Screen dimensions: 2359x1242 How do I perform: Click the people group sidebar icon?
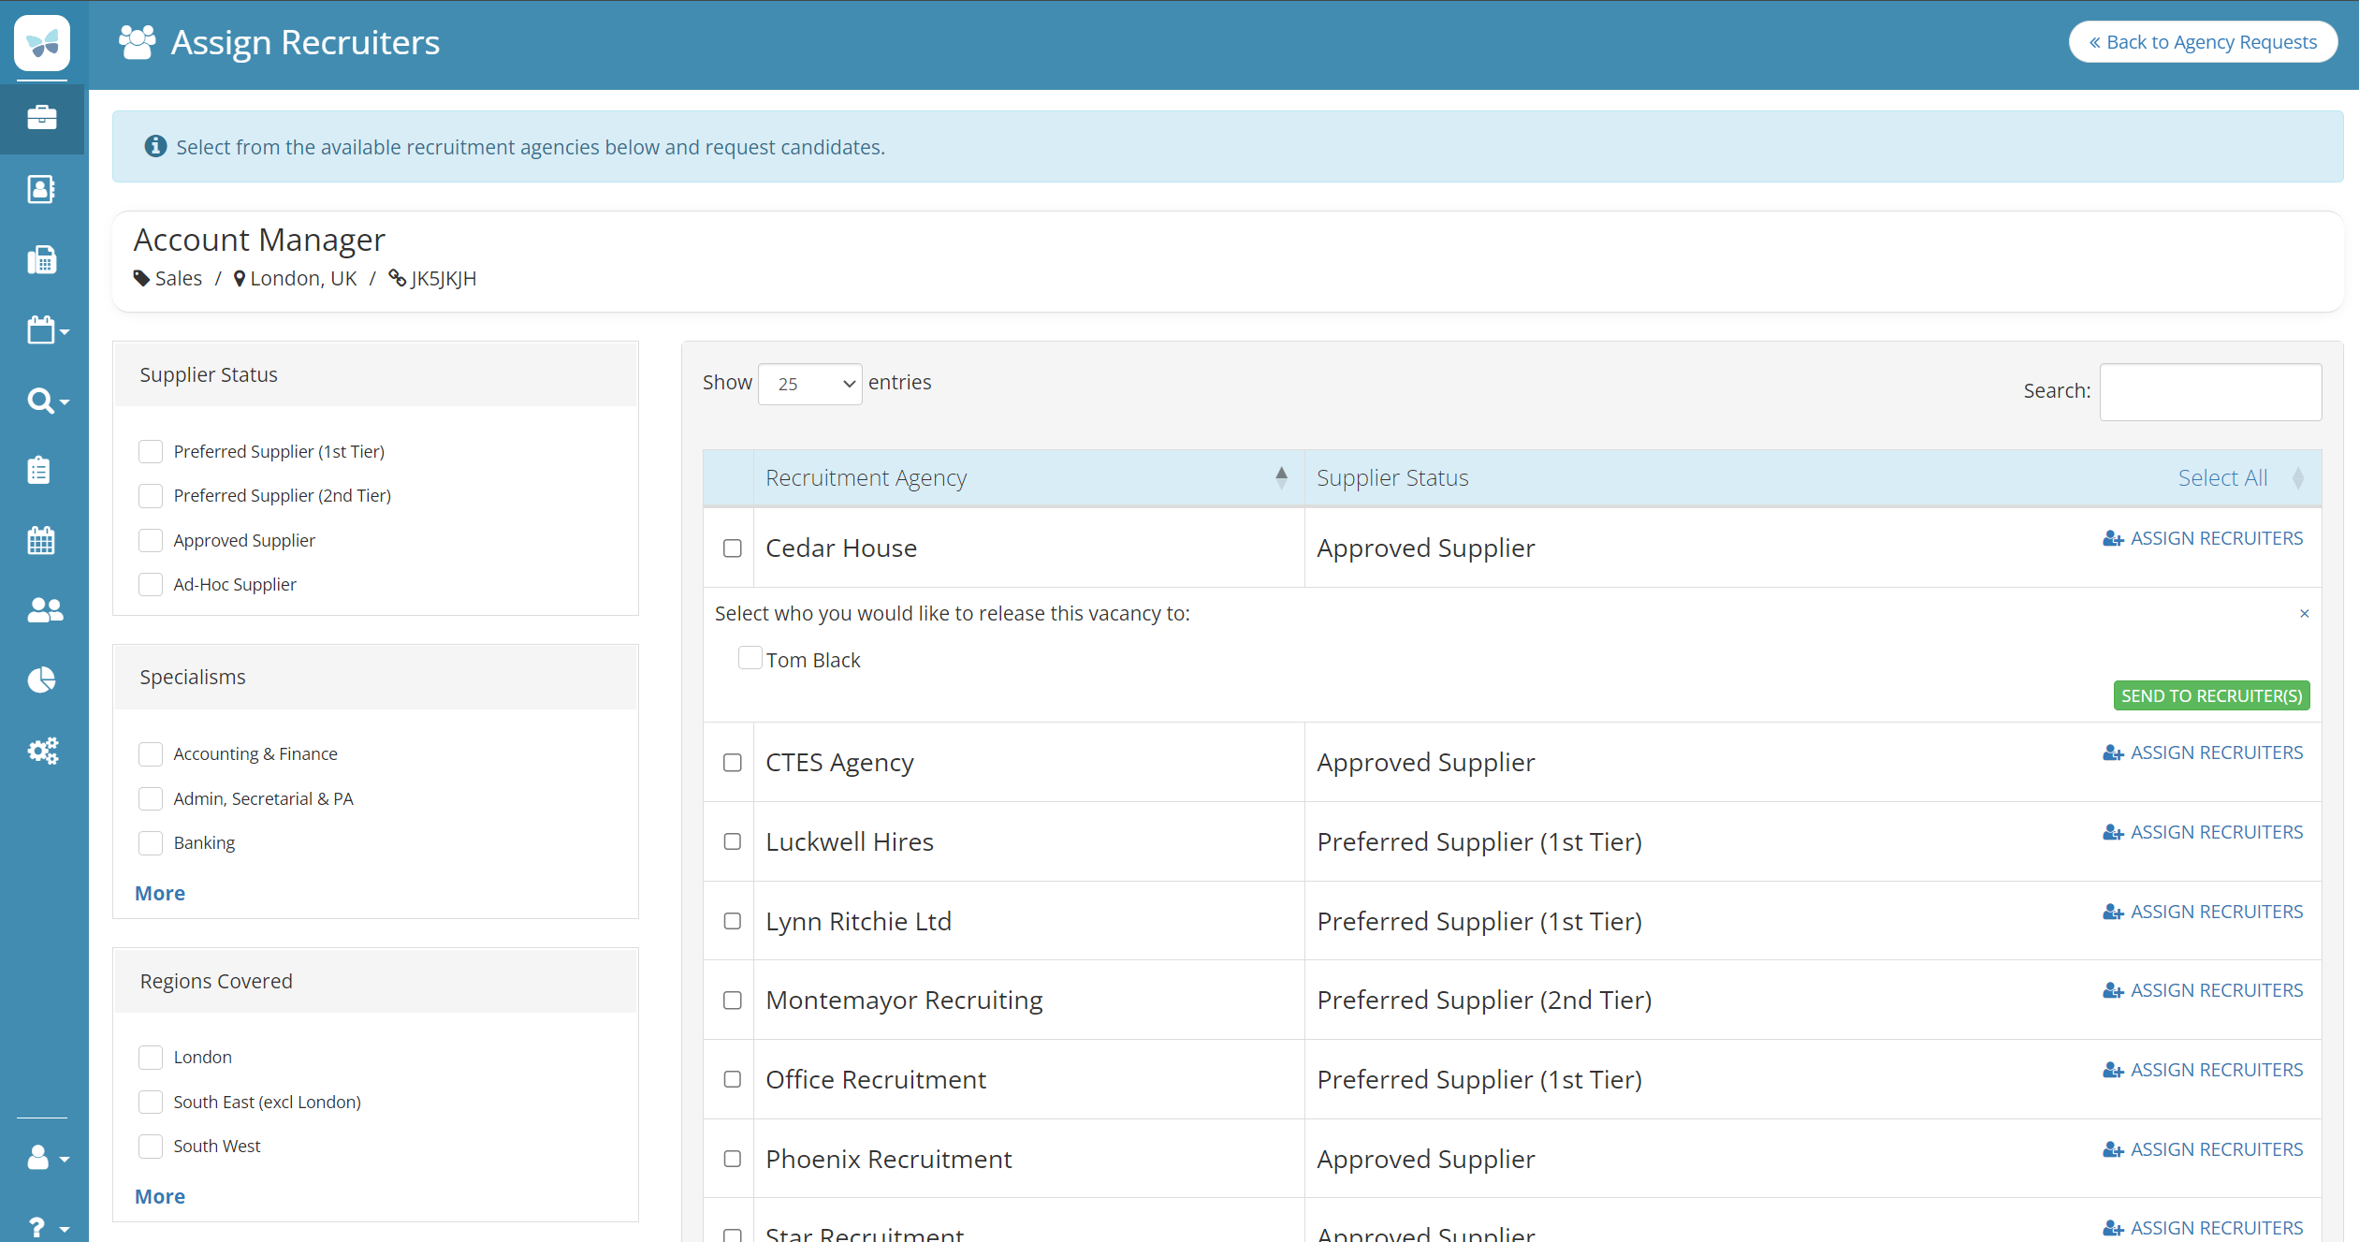click(44, 610)
